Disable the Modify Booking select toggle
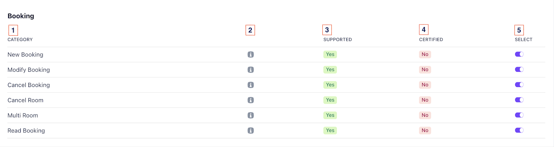 (x=519, y=69)
